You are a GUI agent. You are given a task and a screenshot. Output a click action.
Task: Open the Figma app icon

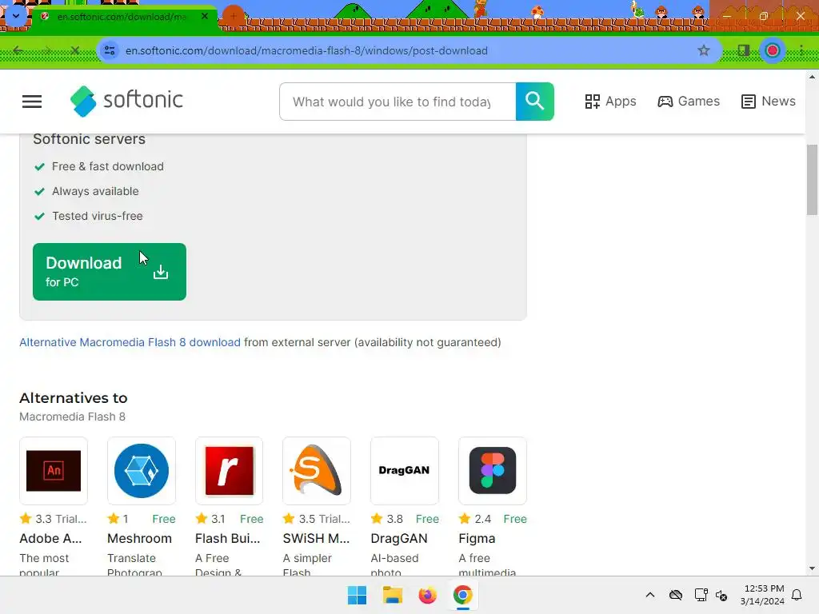coord(492,470)
